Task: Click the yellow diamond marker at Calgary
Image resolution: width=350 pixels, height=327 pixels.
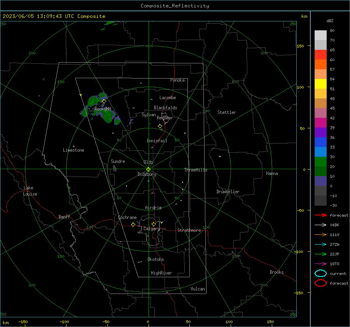Action: pyautogui.click(x=154, y=224)
